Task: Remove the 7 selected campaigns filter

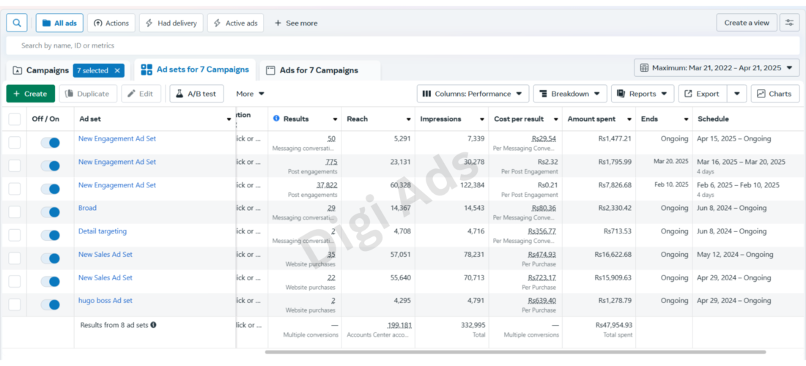Action: (117, 71)
